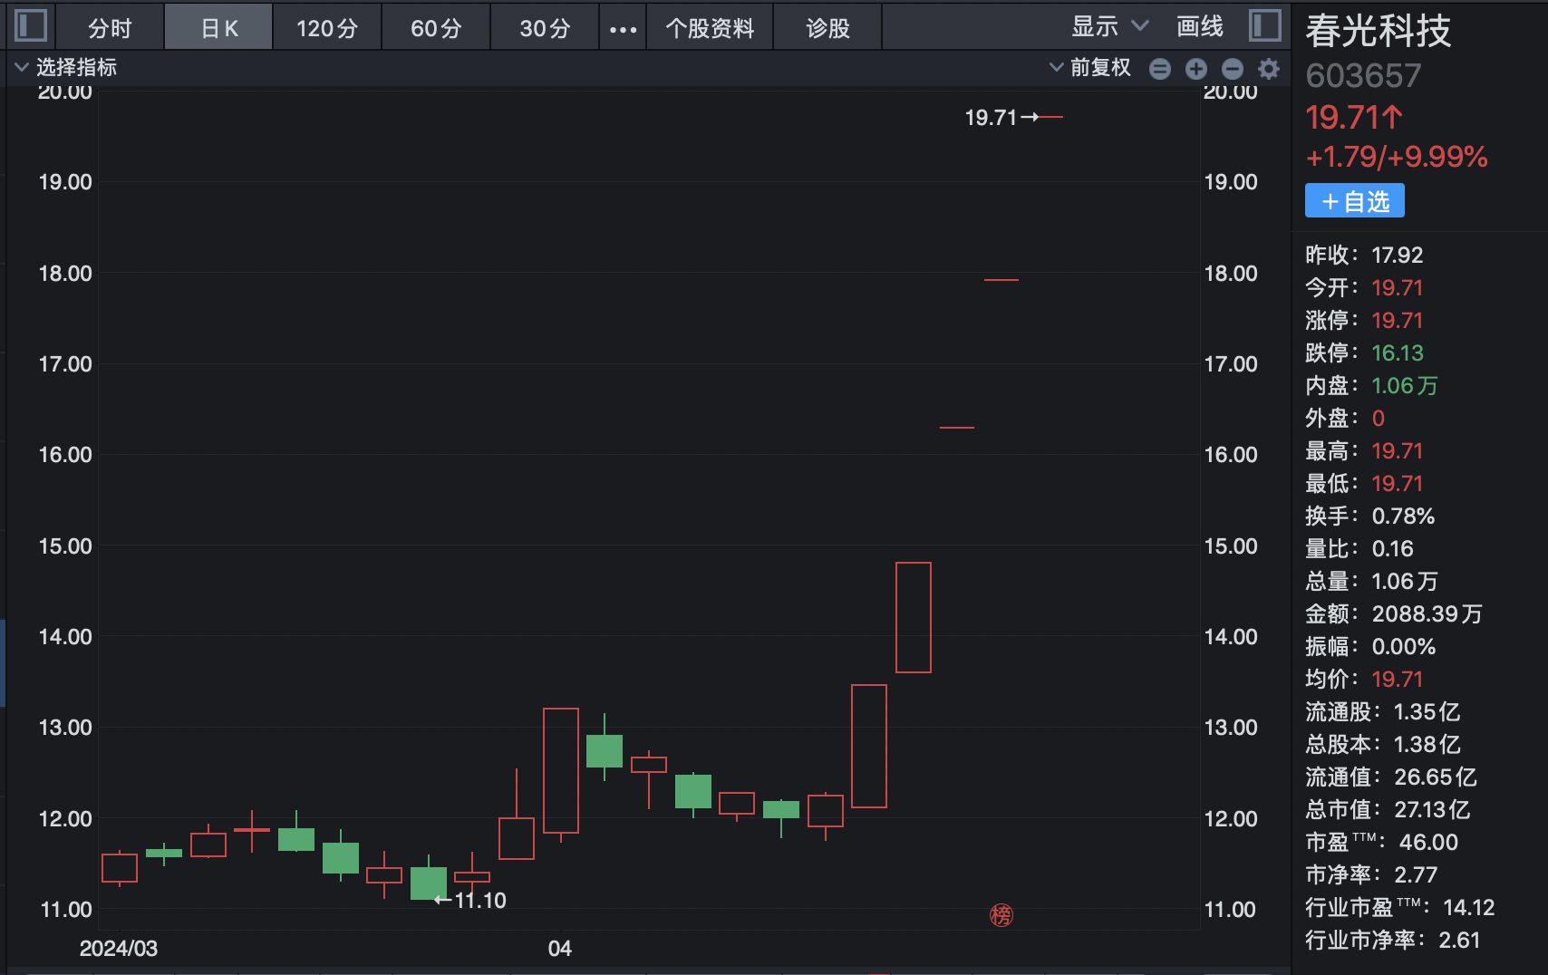Click the 总市值 value 27.13亿

[1432, 810]
